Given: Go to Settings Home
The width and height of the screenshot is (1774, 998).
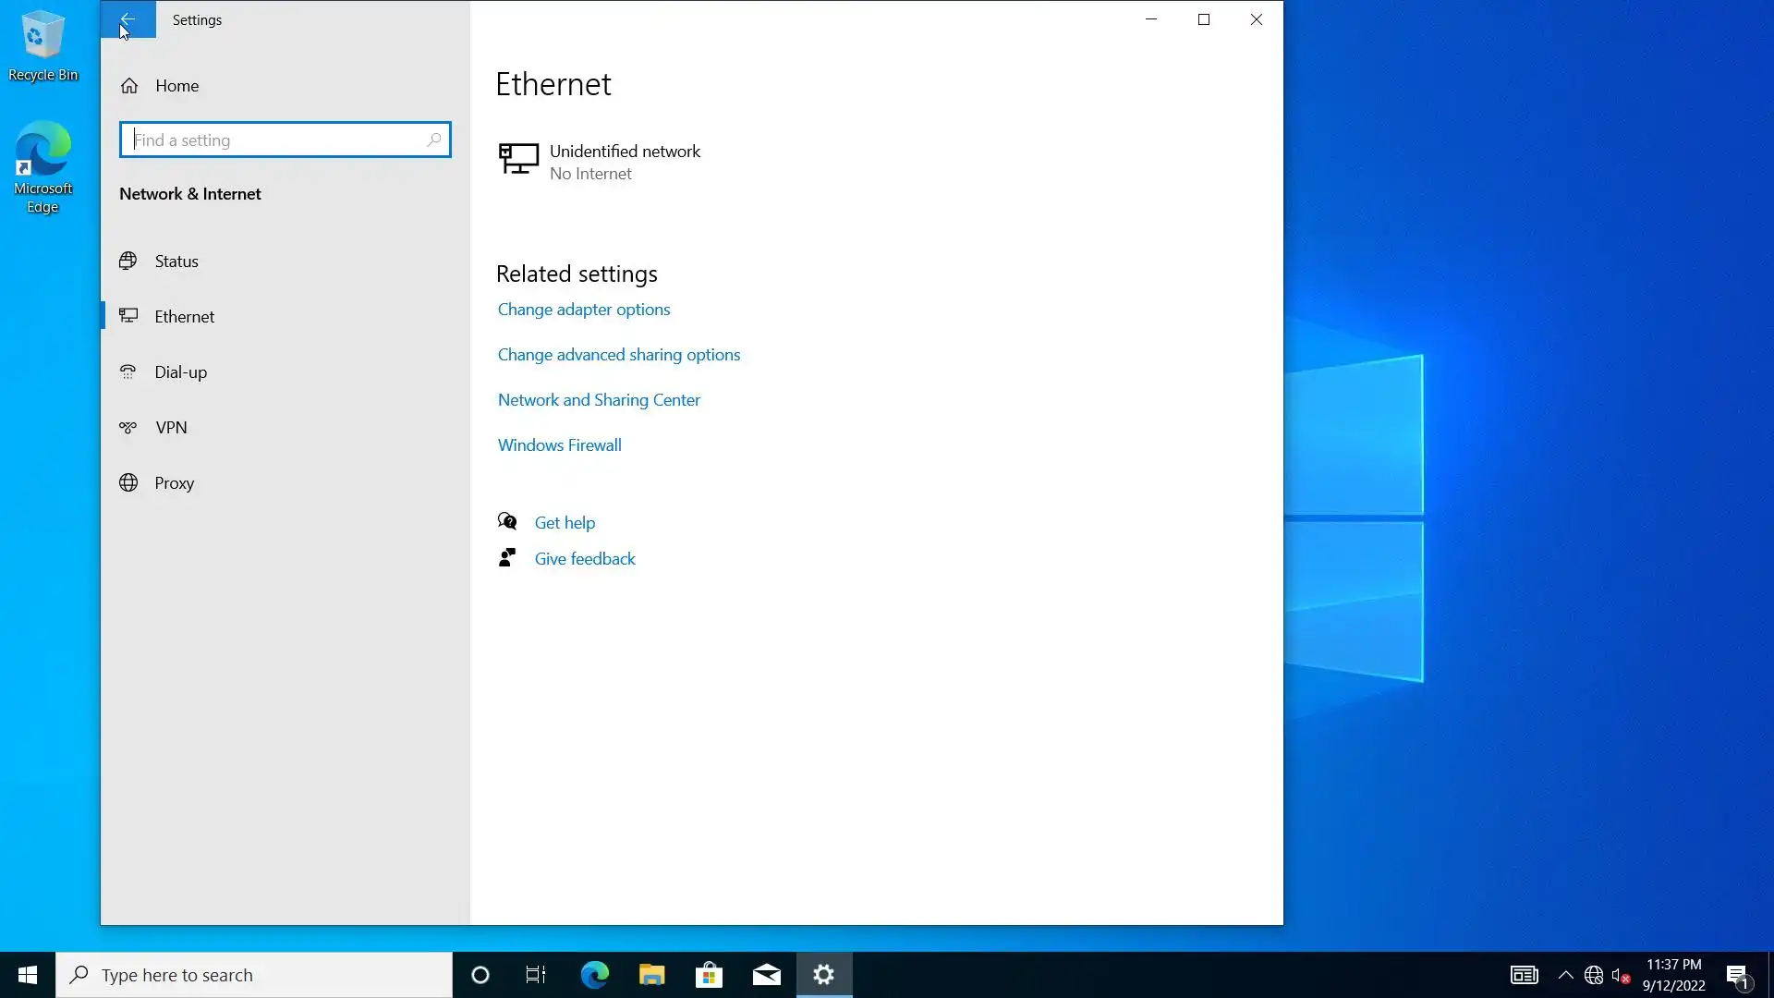Looking at the screenshot, I should (176, 86).
